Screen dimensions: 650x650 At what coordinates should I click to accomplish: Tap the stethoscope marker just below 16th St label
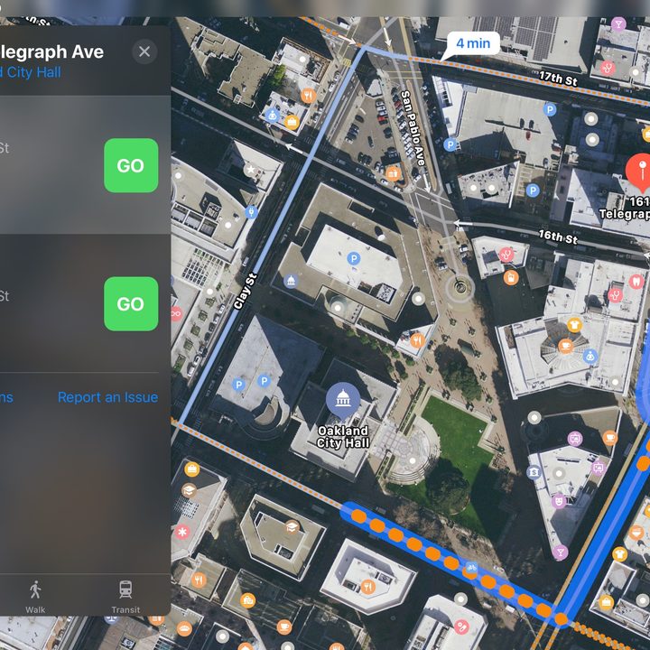click(506, 254)
